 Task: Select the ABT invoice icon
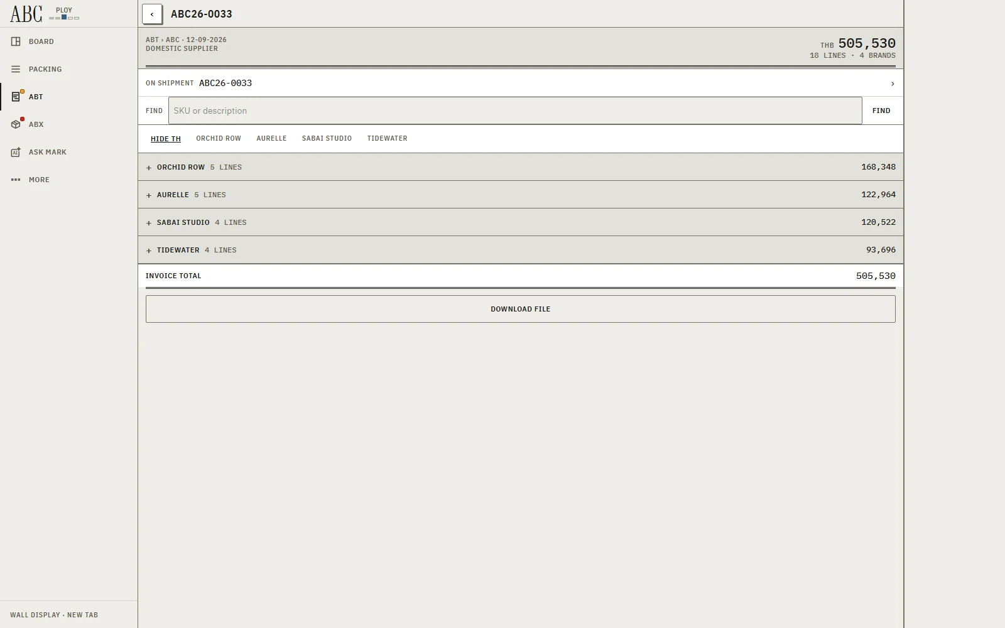pos(16,97)
